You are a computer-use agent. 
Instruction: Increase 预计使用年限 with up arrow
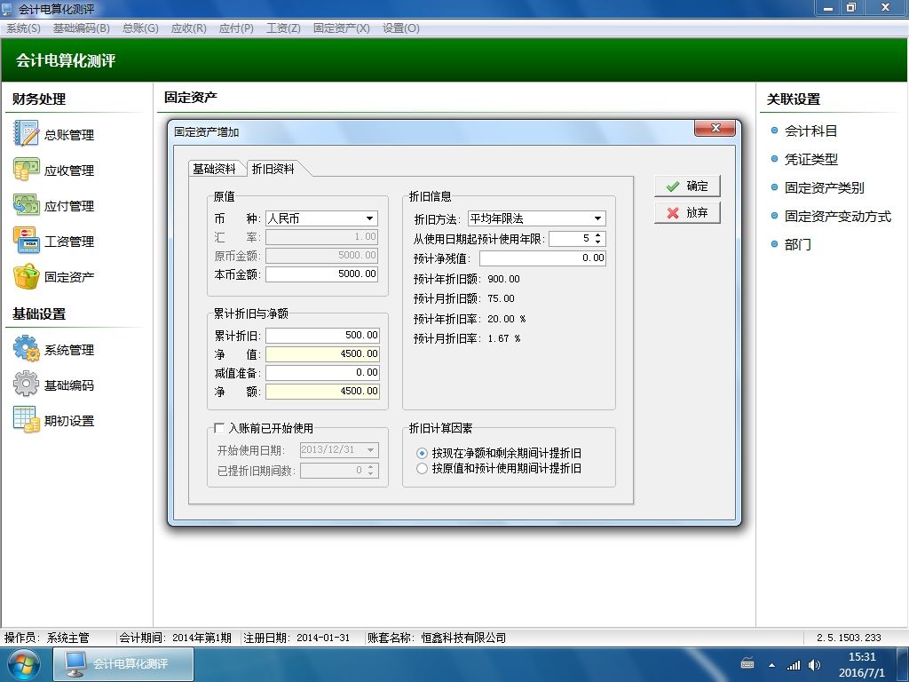click(597, 234)
